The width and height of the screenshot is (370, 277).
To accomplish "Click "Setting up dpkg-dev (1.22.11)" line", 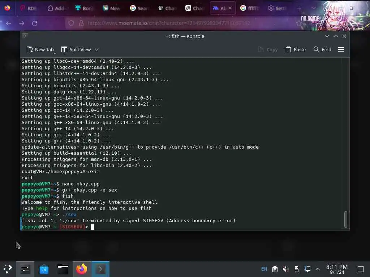I will click(x=69, y=92).
